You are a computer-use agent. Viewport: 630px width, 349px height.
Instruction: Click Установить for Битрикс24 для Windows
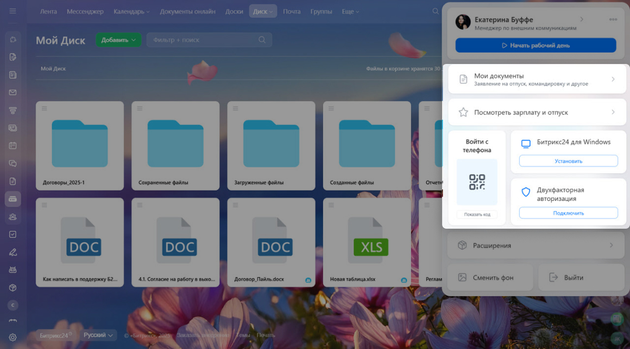click(x=569, y=161)
